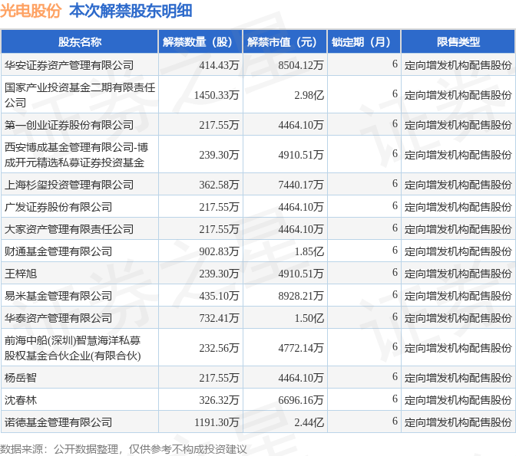Select 上海杉玺投资管理有限公司 in the table
The height and width of the screenshot is (456, 516).
[69, 185]
